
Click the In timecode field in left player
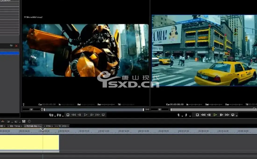tap(66, 104)
